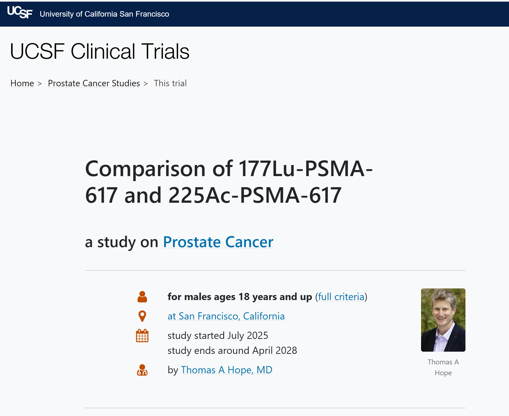Click the map pin location icon
This screenshot has width=509, height=416.
click(142, 316)
